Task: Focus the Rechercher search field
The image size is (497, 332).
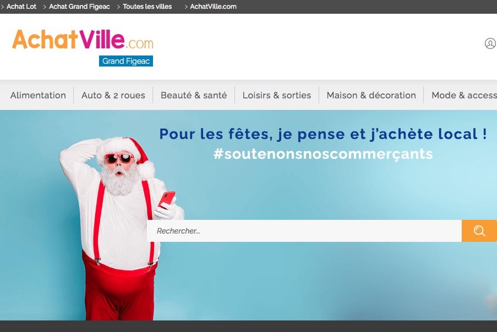Action: 304,231
